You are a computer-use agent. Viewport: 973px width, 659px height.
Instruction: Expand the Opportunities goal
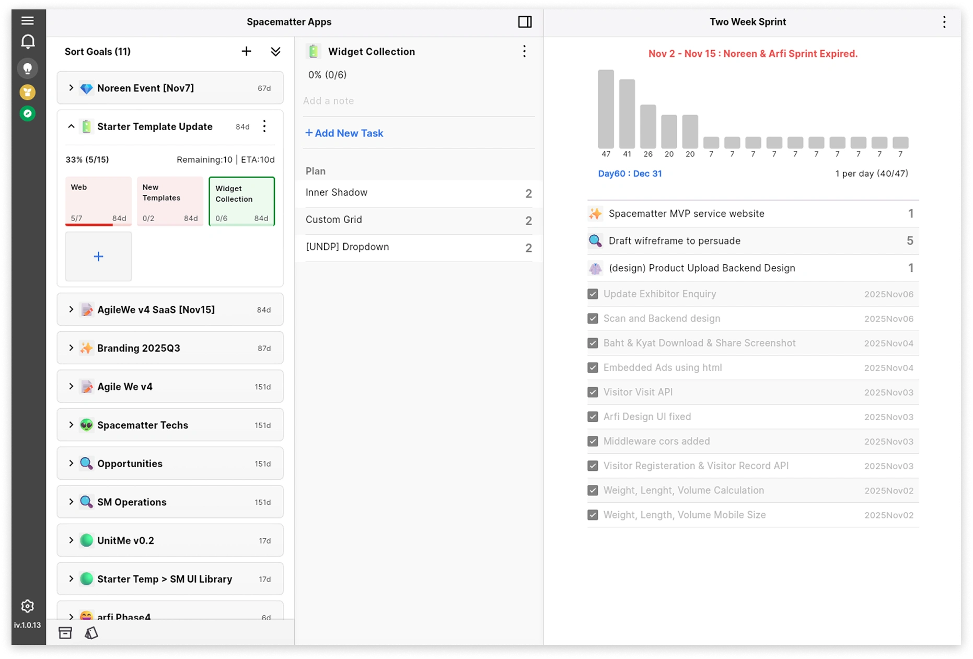[71, 464]
